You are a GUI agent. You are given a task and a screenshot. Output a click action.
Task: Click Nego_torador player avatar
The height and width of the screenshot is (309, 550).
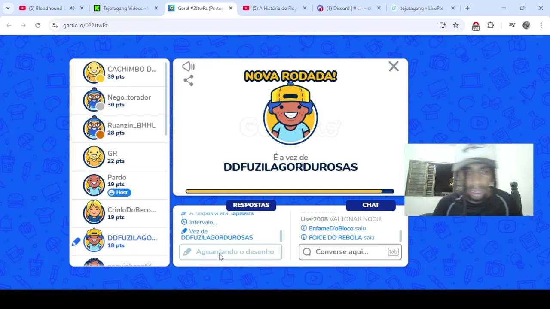coord(94,100)
